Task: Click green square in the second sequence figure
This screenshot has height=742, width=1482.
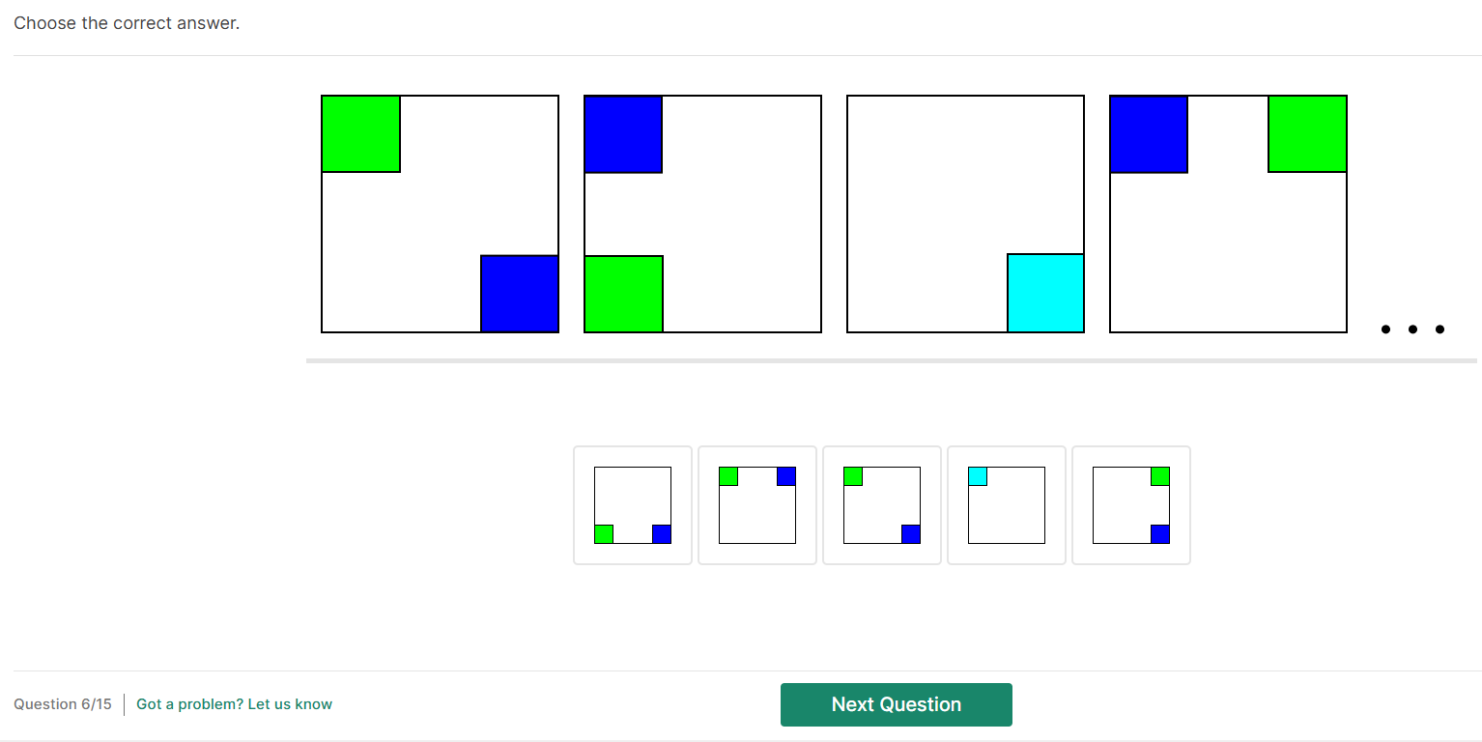Action: 624,294
